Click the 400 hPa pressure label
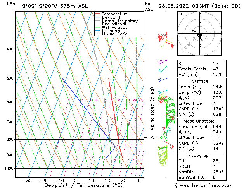 [x=10, y=49]
